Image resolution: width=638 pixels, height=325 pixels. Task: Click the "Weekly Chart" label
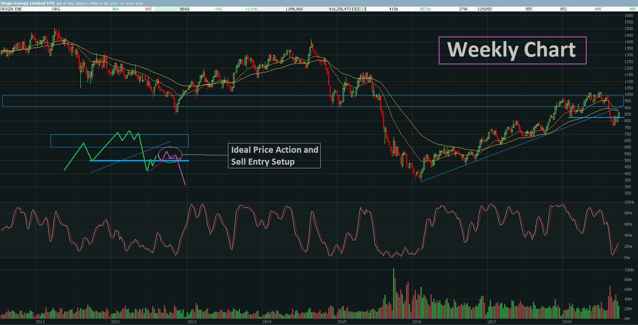tap(512, 50)
